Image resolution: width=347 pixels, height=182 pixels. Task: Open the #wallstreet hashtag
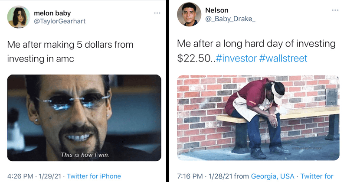(283, 58)
